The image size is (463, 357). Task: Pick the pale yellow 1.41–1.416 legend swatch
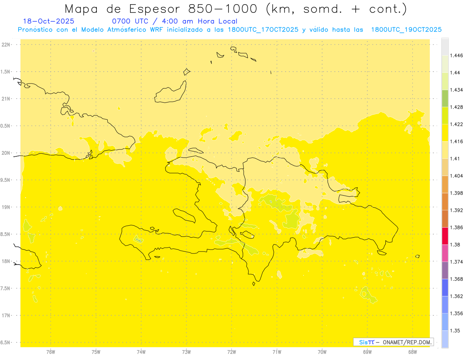click(x=445, y=150)
